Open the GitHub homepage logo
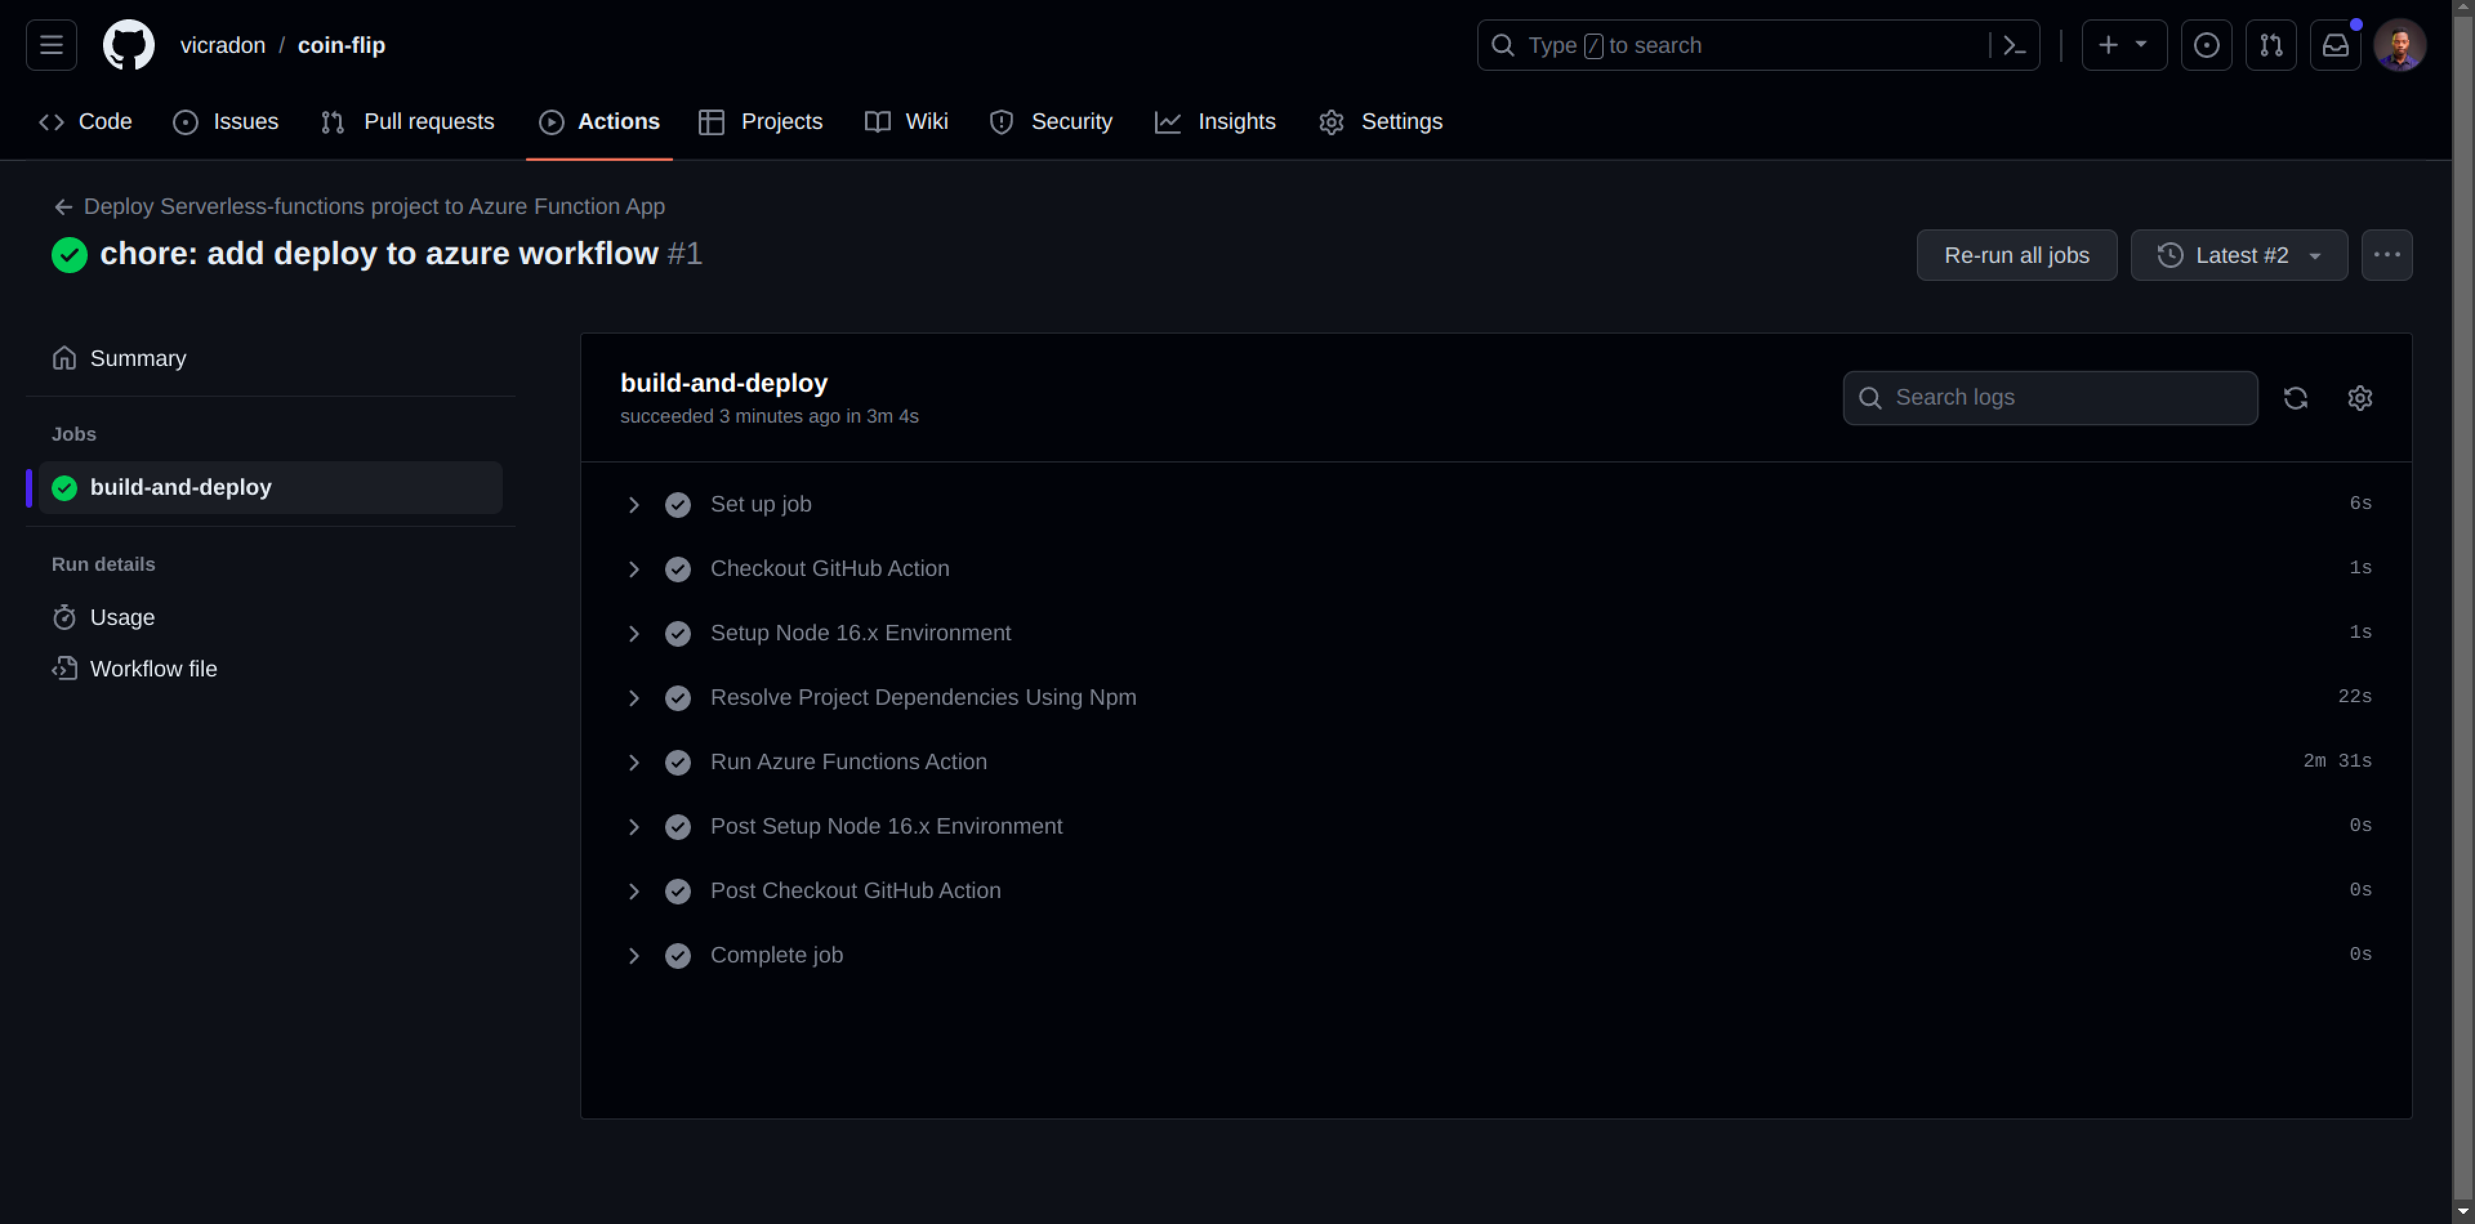This screenshot has width=2475, height=1224. [x=128, y=45]
